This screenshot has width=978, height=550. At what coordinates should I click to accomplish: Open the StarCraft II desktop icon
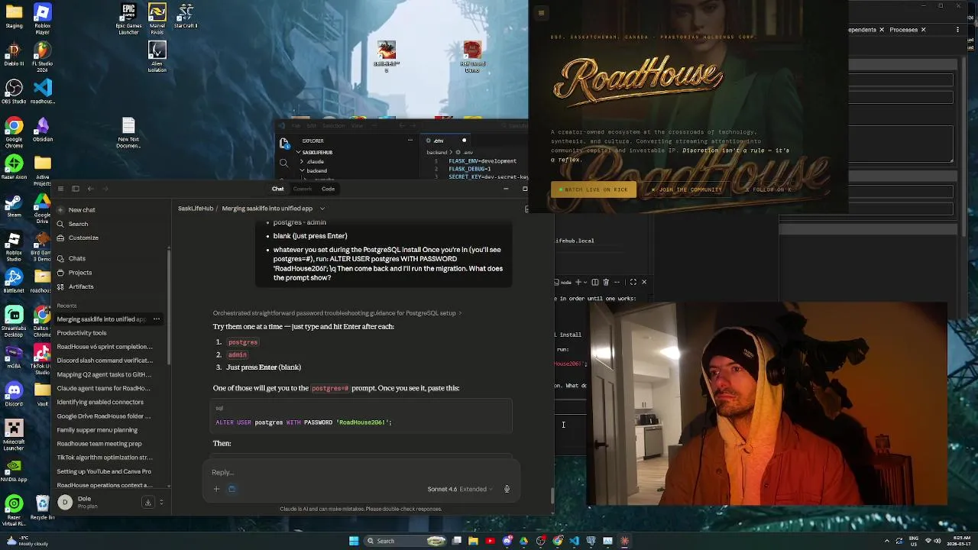pyautogui.click(x=186, y=17)
